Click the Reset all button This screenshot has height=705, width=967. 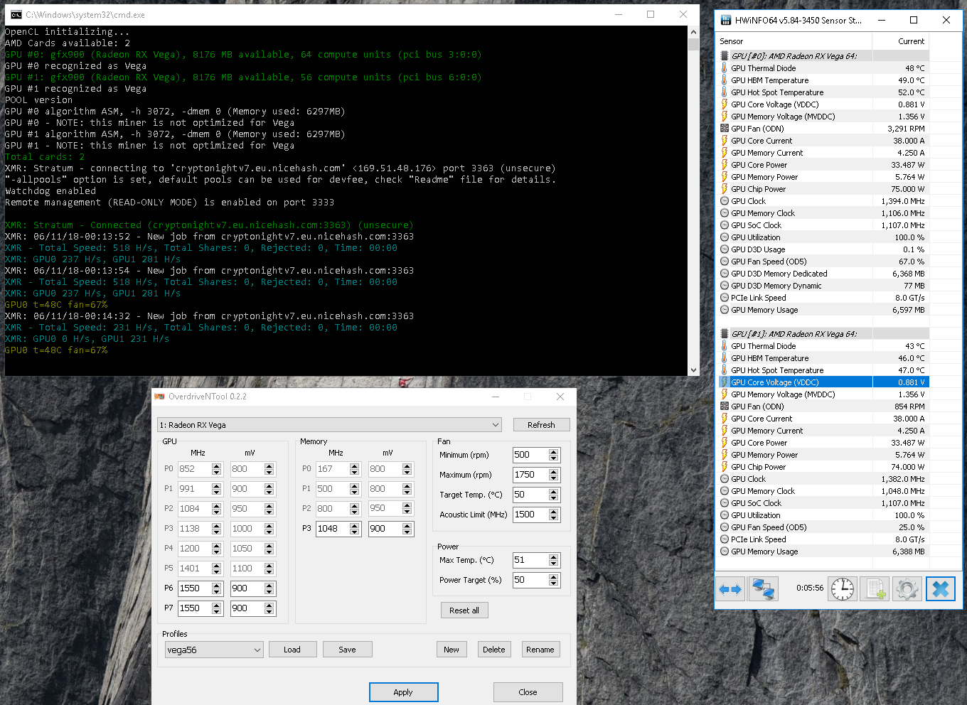pos(464,610)
